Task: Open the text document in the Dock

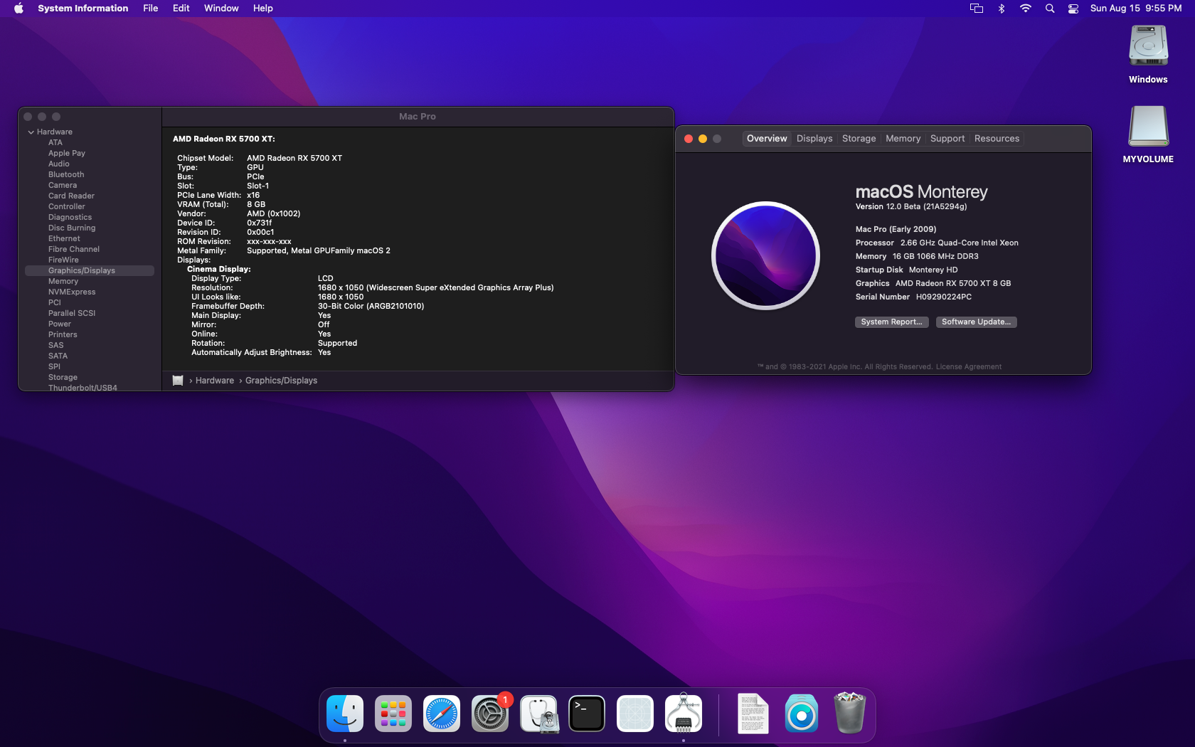Action: 753,714
